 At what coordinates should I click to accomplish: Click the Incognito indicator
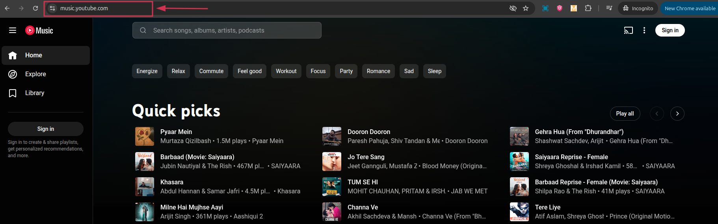click(x=638, y=8)
